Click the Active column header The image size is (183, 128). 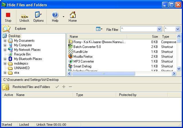tap(9, 95)
